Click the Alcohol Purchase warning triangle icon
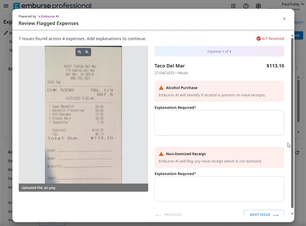Image resolution: width=306 pixels, height=226 pixels. coord(161,88)
